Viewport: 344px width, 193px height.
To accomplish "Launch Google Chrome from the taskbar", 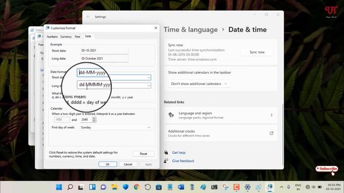I will tap(137, 187).
